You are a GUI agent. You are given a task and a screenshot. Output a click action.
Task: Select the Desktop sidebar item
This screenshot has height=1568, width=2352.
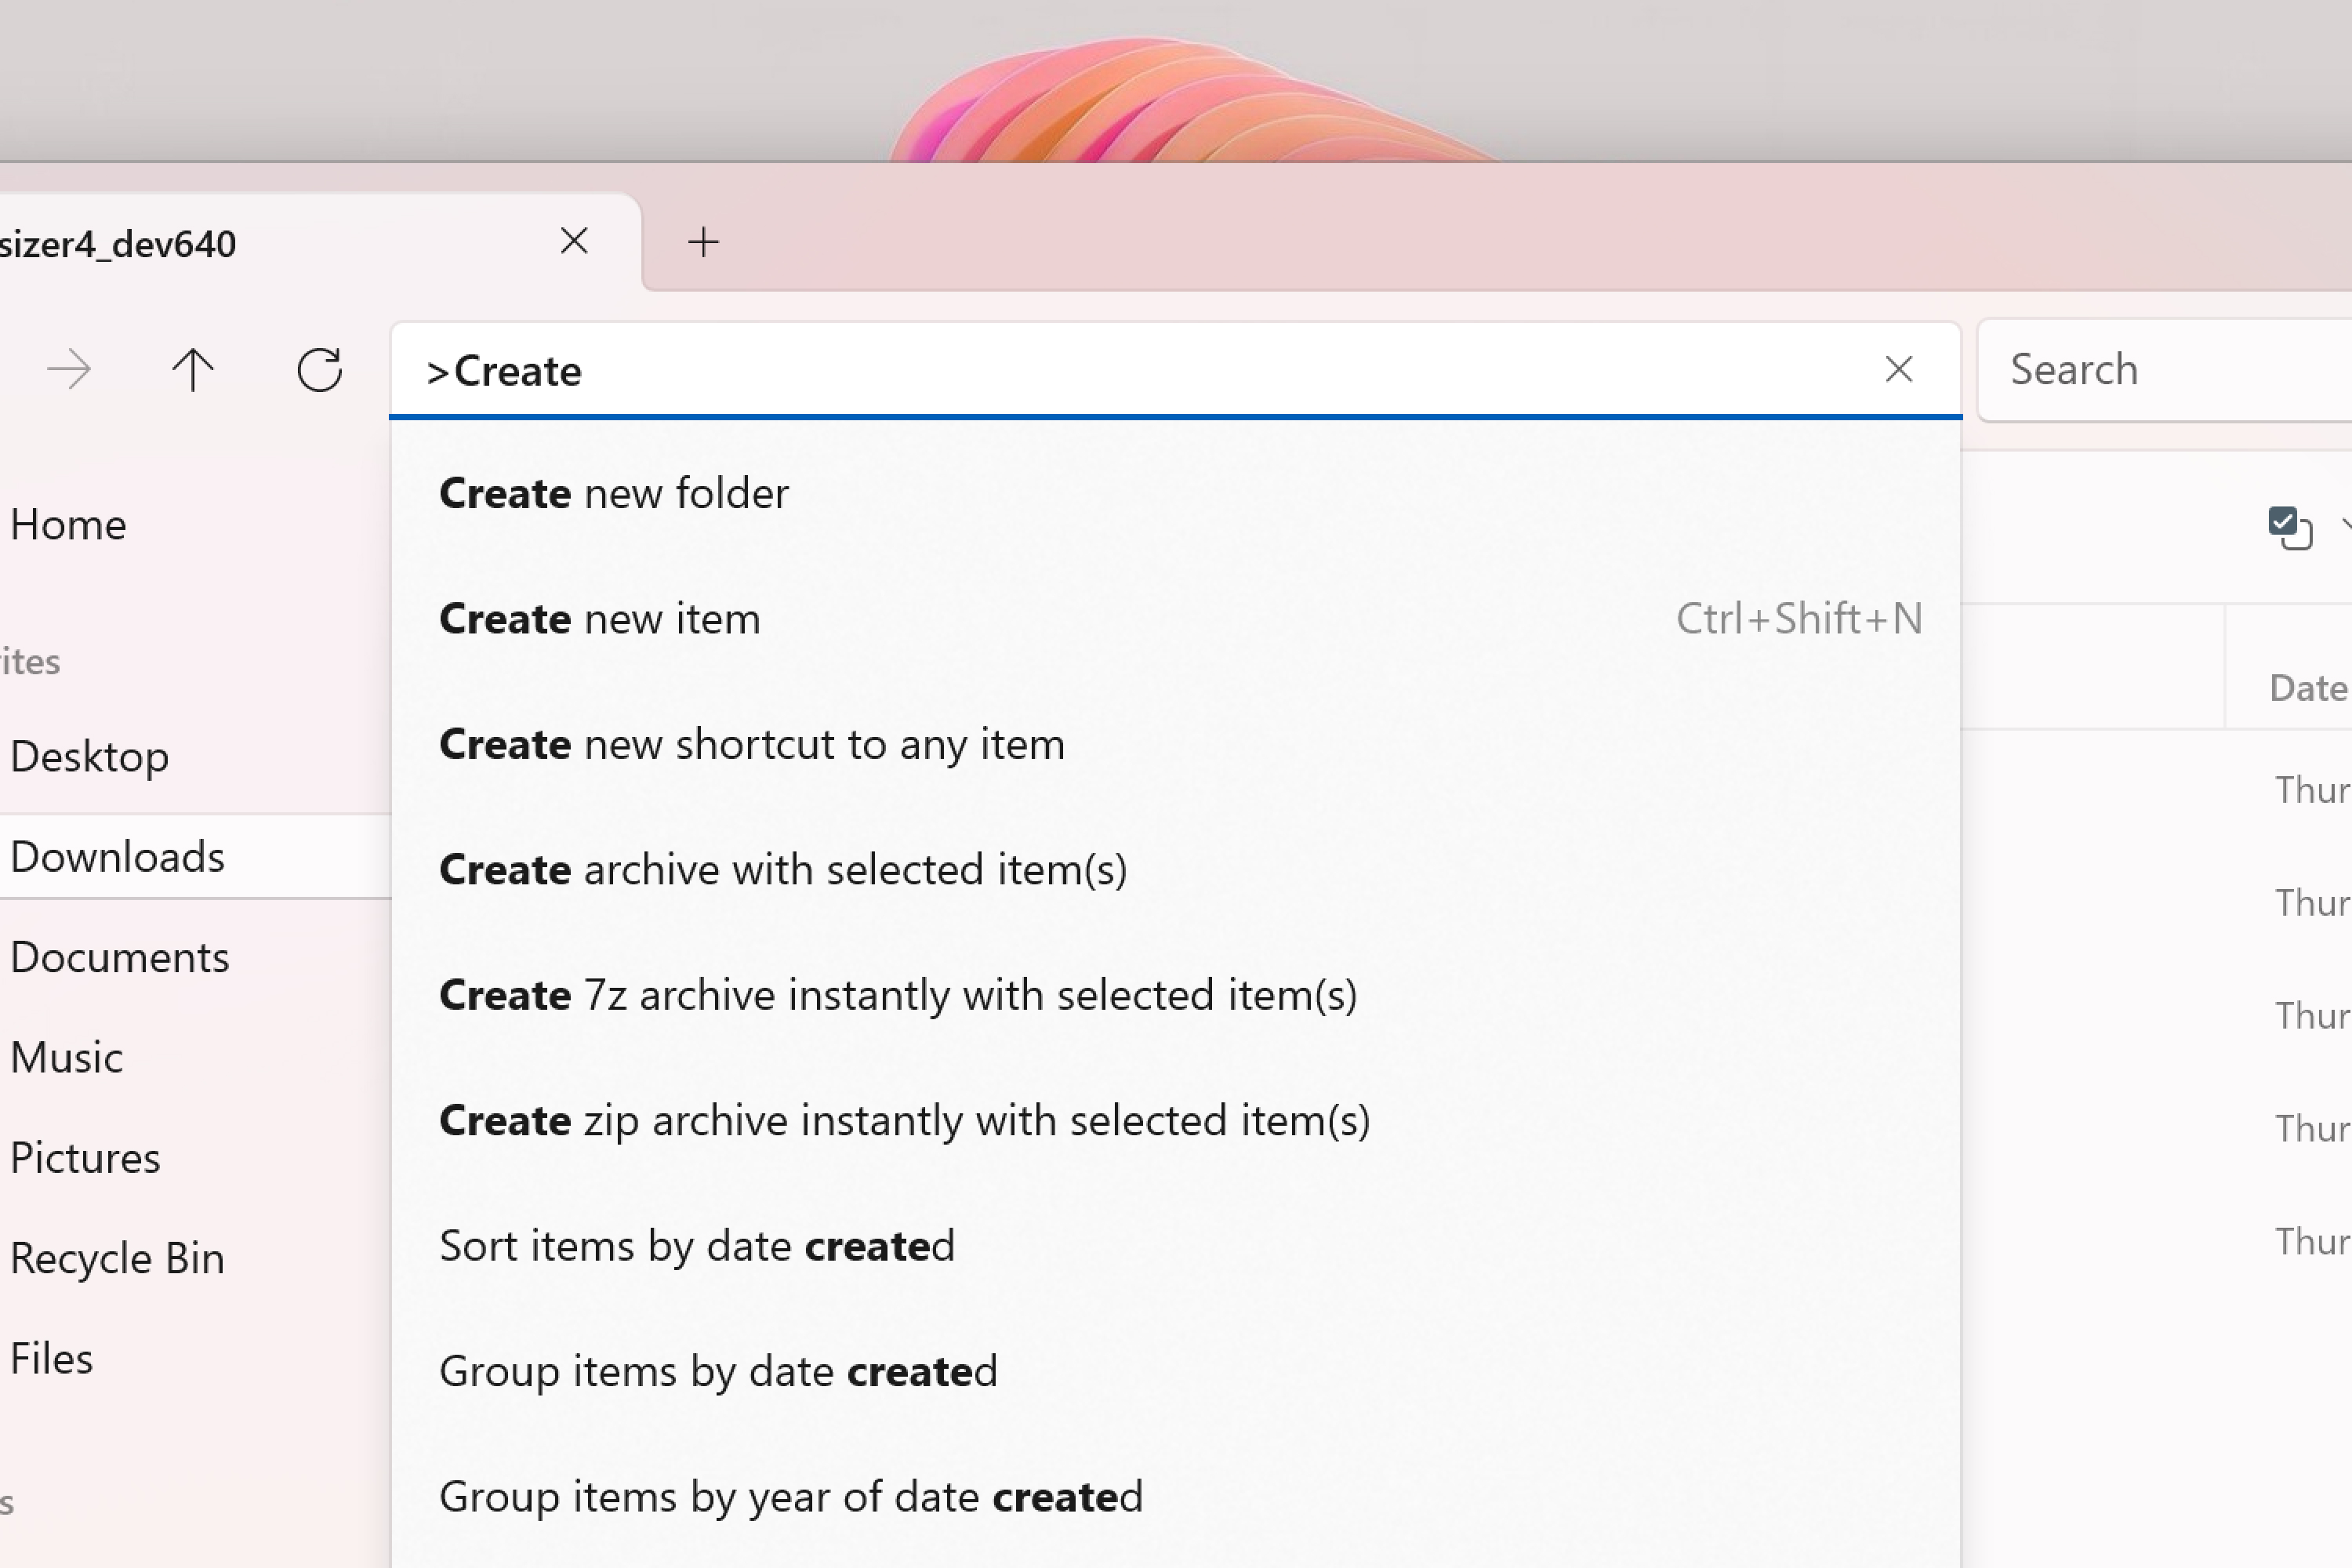(89, 756)
